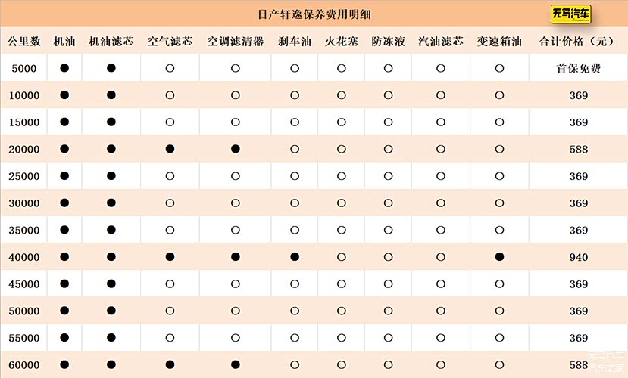Click the 588 price in the 20000 row
Viewport: 628px width, 378px height.
click(x=578, y=150)
